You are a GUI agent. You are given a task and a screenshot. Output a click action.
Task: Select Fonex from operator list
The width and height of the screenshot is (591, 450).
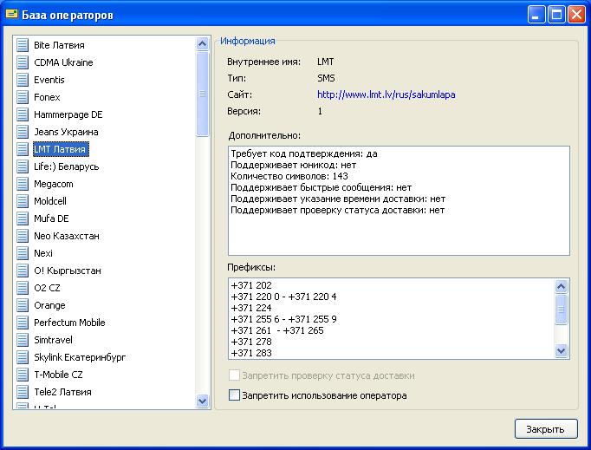[x=47, y=97]
